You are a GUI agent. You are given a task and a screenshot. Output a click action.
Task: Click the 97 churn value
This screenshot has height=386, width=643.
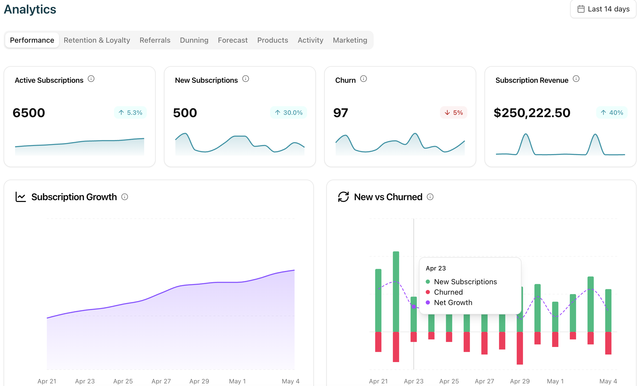[341, 113]
